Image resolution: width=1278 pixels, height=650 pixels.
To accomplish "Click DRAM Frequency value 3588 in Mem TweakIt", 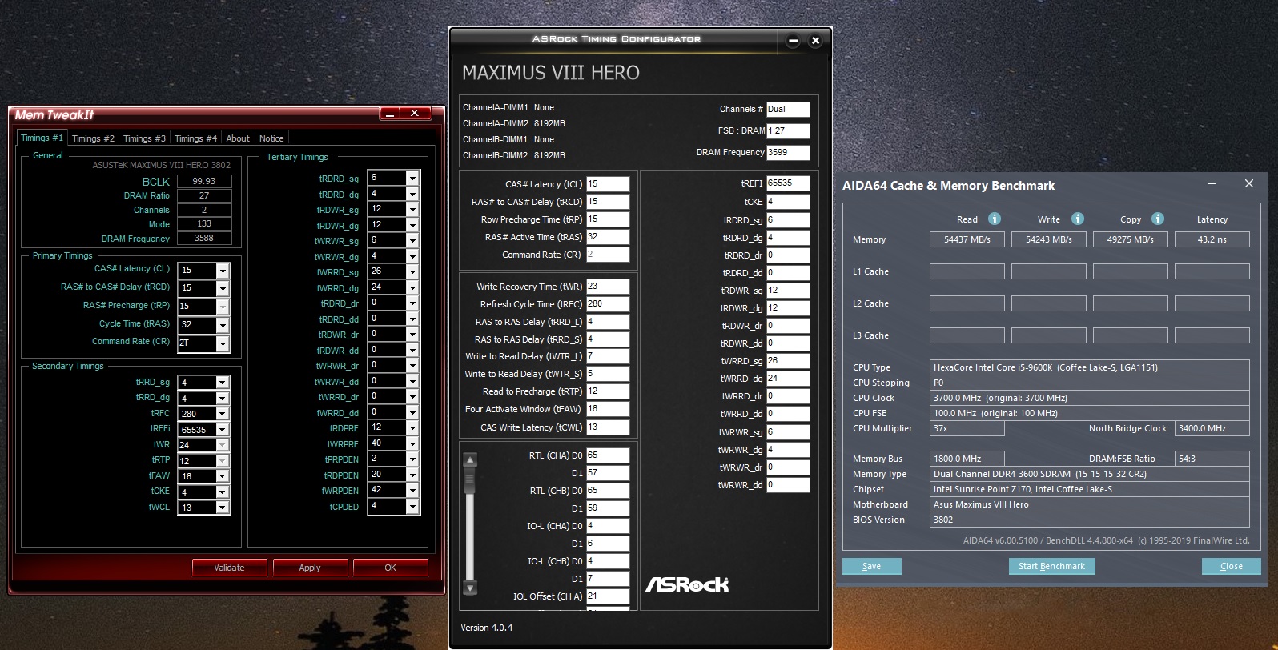I will [204, 238].
